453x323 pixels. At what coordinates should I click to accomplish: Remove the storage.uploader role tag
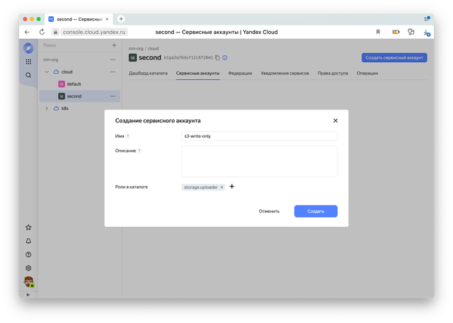[222, 187]
